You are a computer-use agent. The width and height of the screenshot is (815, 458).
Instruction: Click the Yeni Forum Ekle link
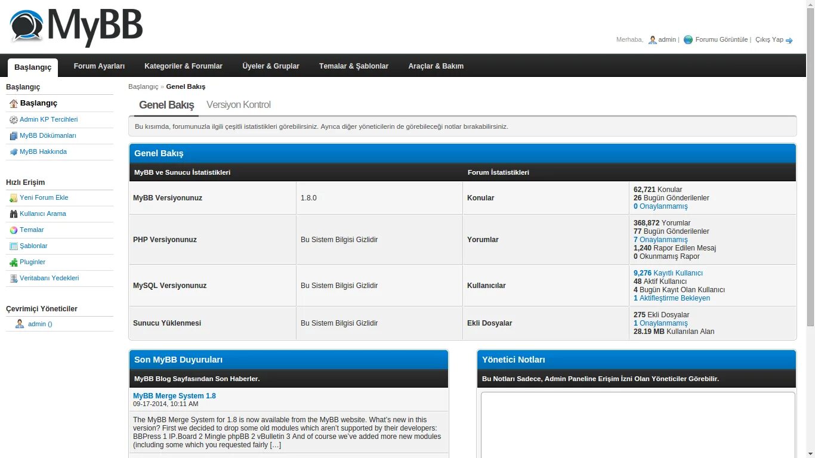point(44,197)
